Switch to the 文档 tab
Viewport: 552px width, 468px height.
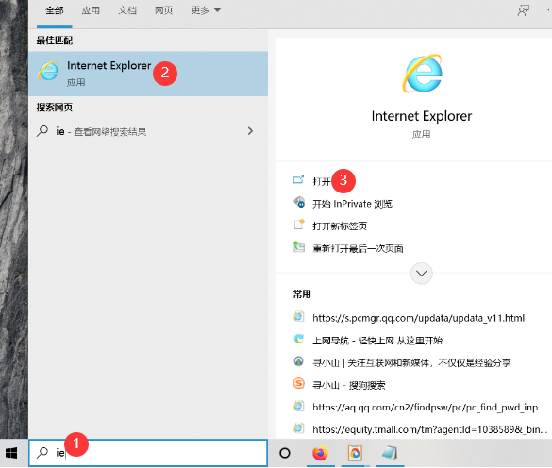pyautogui.click(x=127, y=10)
